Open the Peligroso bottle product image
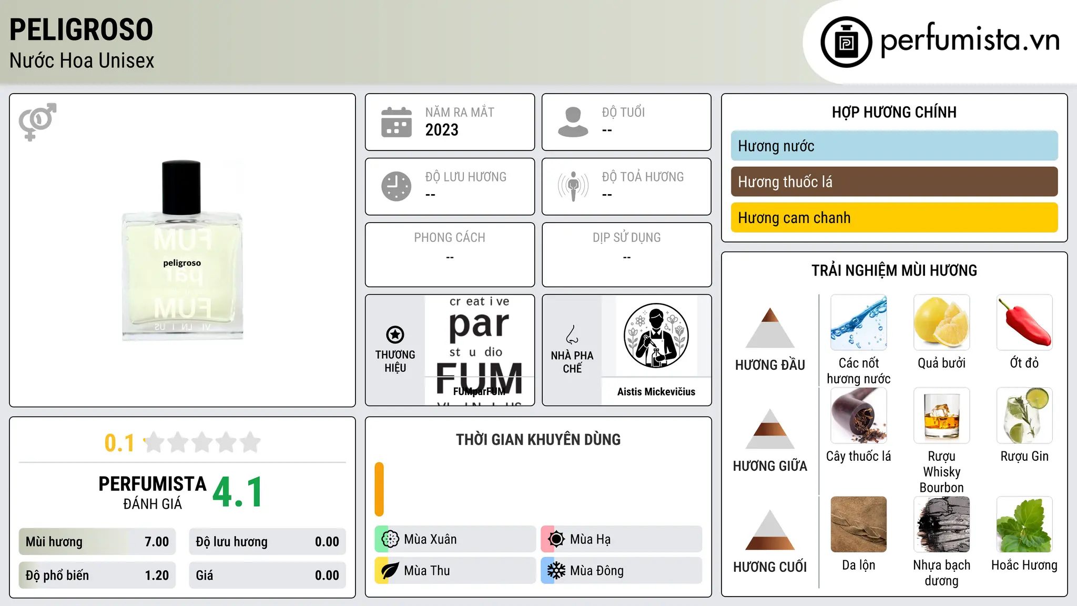This screenshot has width=1077, height=606. point(182,250)
